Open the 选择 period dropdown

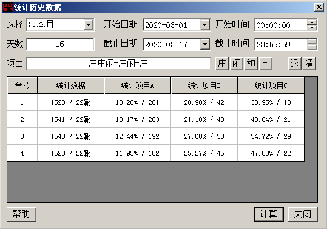tap(89, 25)
